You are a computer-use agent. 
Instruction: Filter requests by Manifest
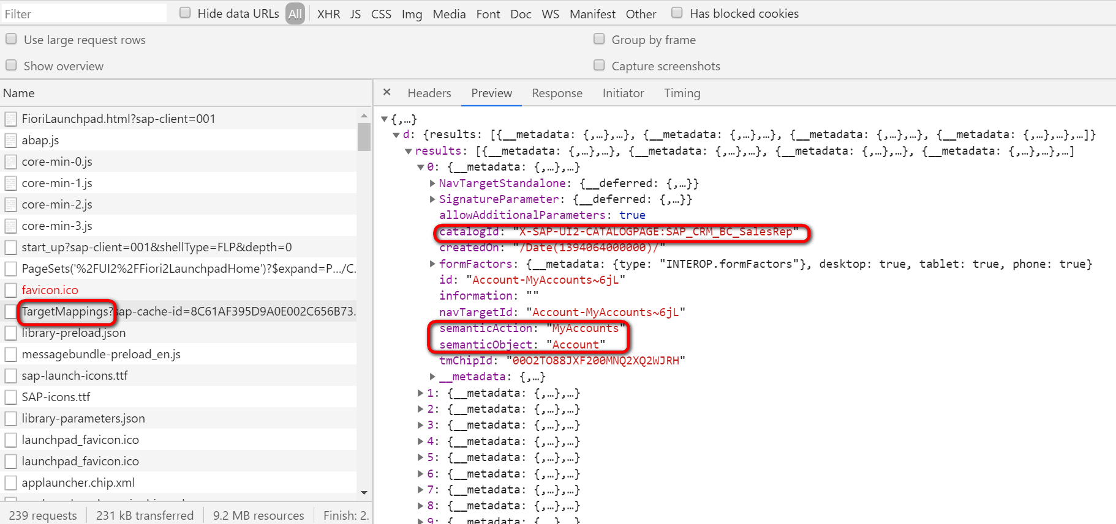(x=592, y=13)
